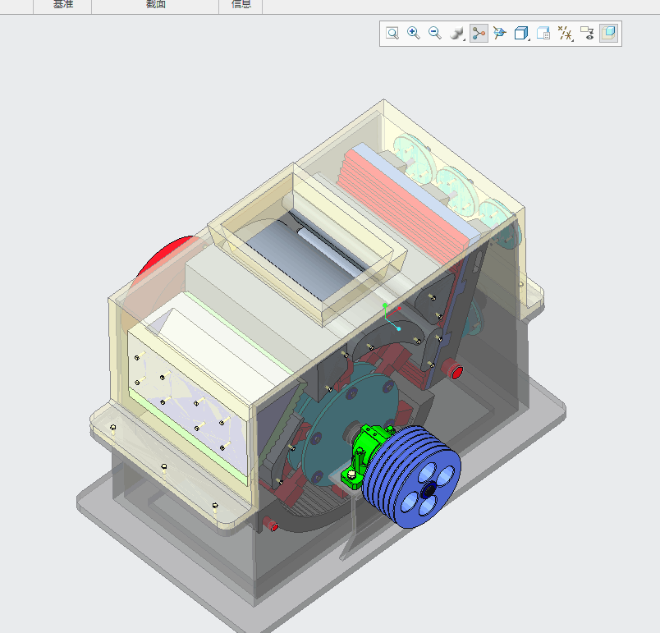Toggle the transparency view cube button
This screenshot has width=660, height=633.
point(608,33)
